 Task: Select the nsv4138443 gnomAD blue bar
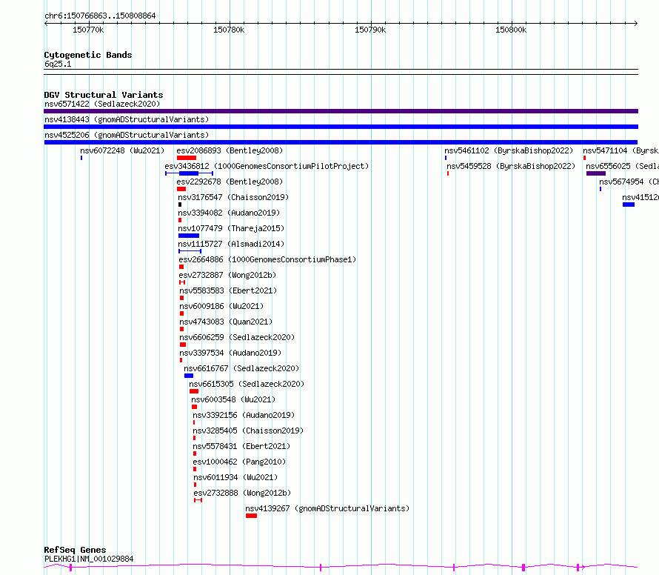point(341,127)
